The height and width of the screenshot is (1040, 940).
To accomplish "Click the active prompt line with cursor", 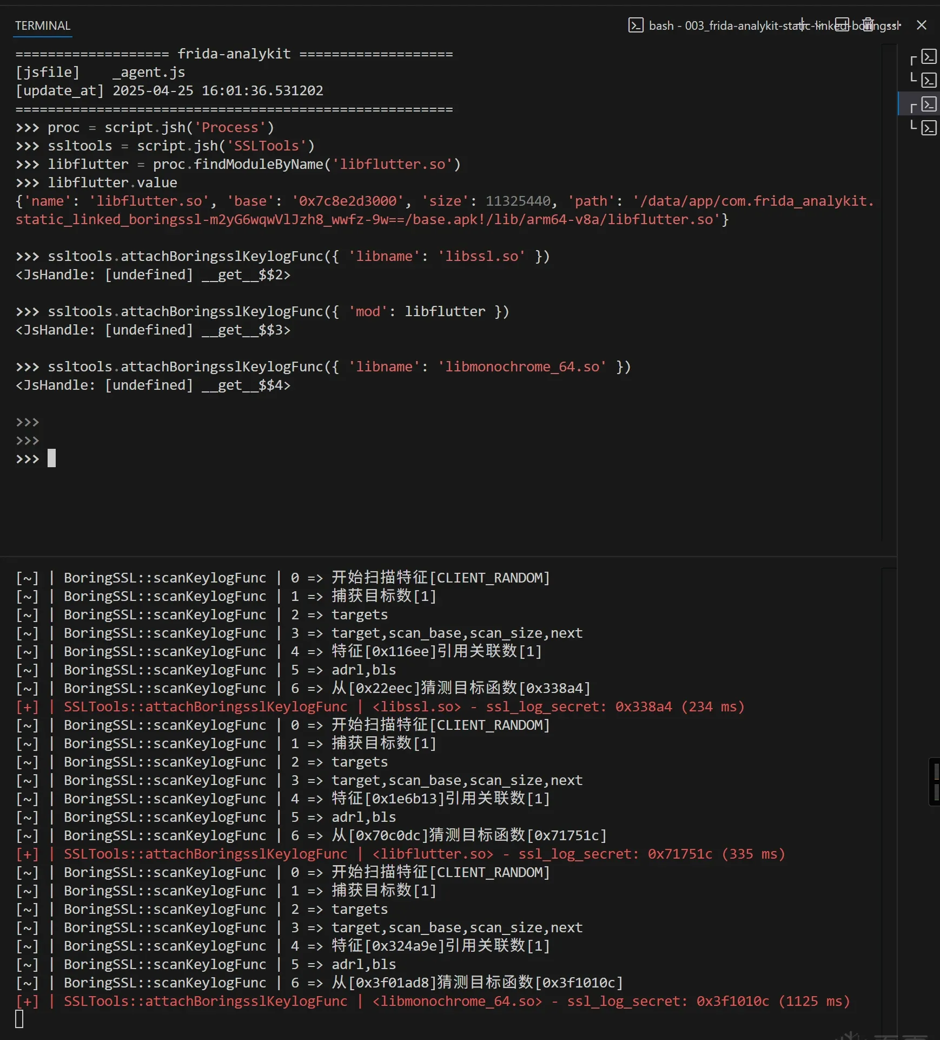I will 36,459.
